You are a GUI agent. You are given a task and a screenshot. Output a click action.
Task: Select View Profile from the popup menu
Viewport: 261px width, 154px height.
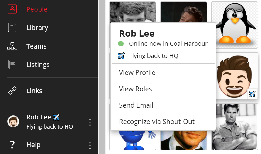tap(137, 73)
